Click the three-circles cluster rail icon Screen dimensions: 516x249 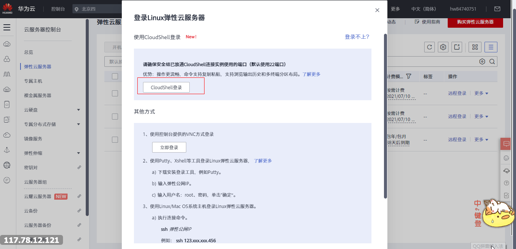point(7,59)
